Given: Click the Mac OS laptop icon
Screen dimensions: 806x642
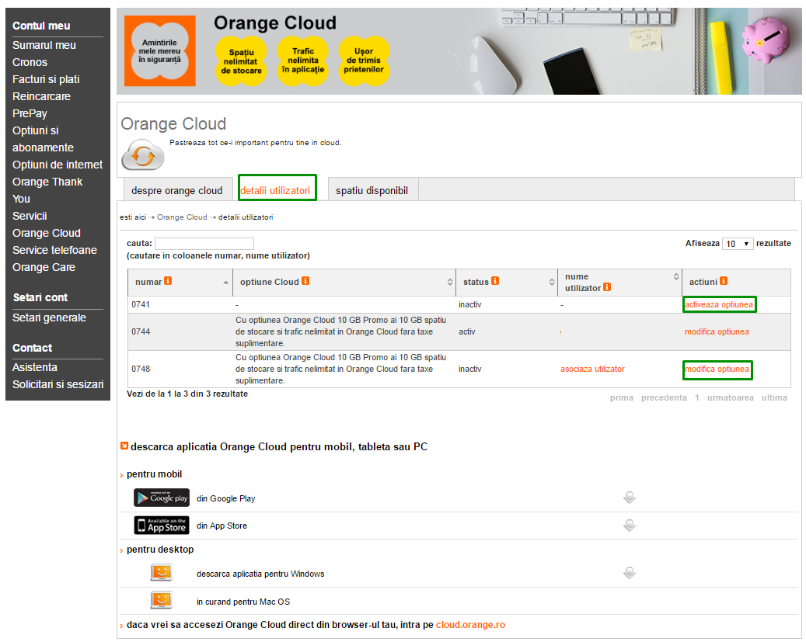Looking at the screenshot, I should pyautogui.click(x=162, y=600).
